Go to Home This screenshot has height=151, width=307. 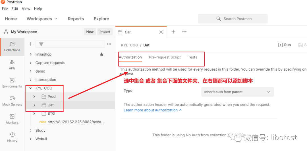(11, 19)
